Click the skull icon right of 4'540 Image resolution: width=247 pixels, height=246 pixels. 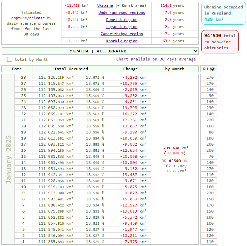click(x=185, y=161)
